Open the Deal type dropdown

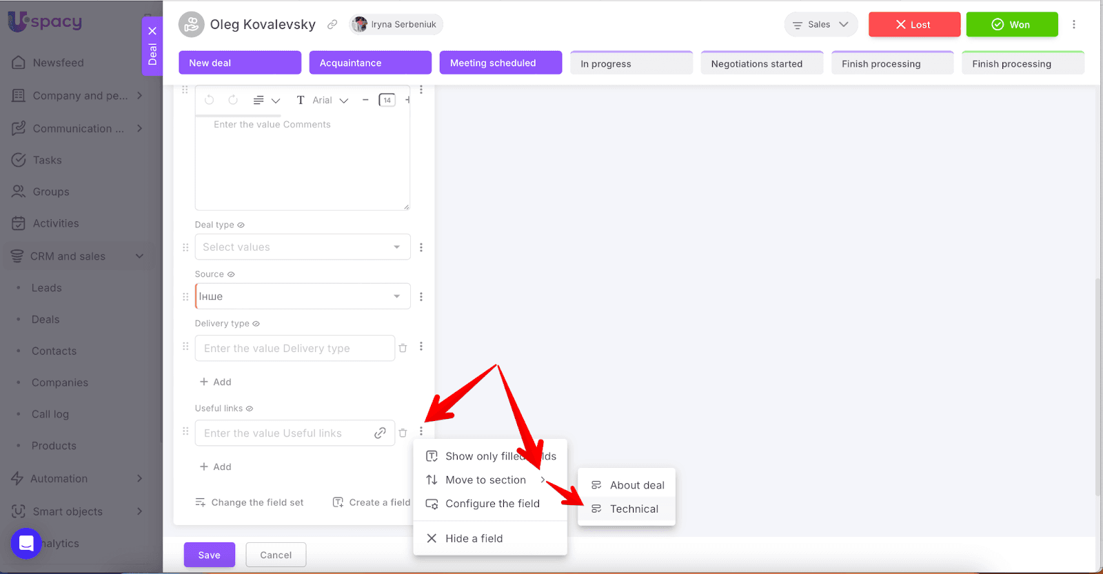click(x=303, y=247)
